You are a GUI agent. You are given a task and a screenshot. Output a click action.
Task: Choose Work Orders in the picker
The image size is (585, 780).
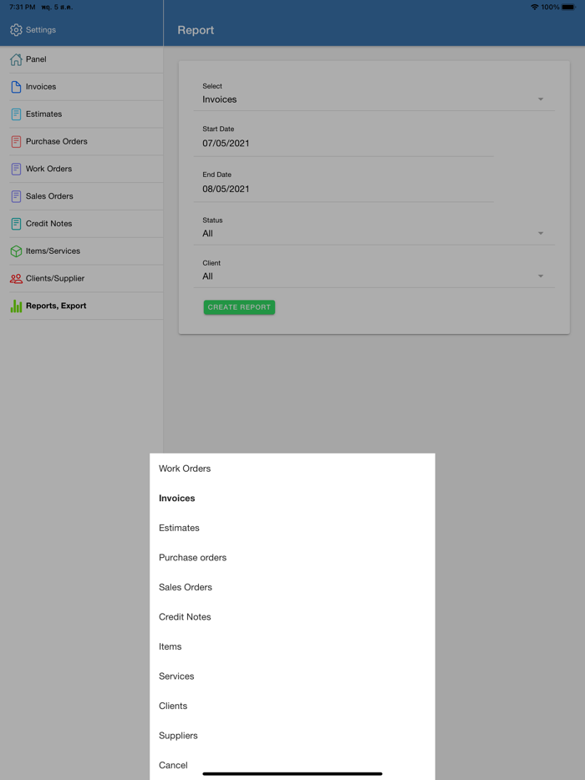tap(292, 469)
